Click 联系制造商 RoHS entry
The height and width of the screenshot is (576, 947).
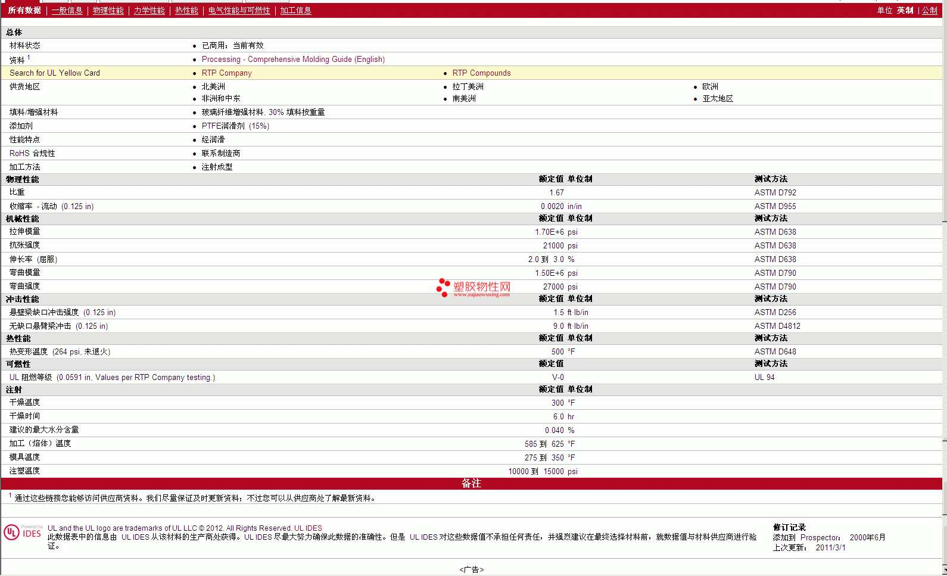220,154
